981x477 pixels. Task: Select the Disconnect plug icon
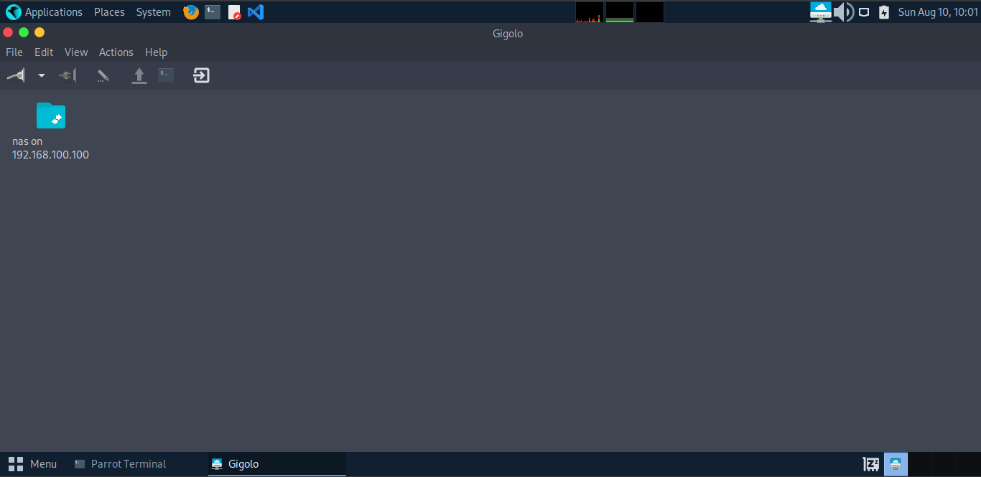pyautogui.click(x=67, y=75)
